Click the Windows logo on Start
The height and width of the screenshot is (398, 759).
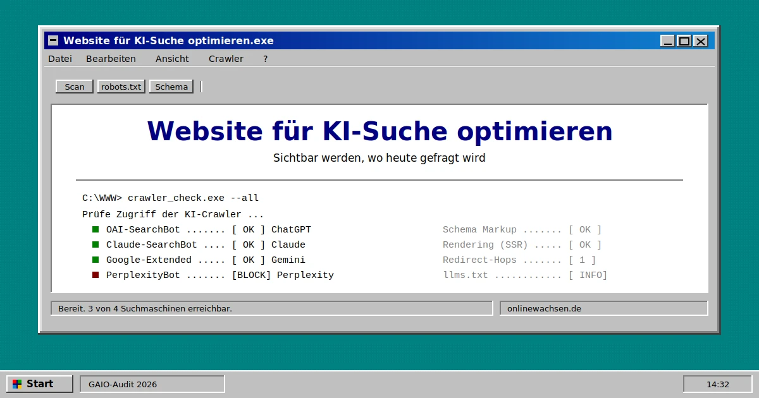tap(17, 384)
